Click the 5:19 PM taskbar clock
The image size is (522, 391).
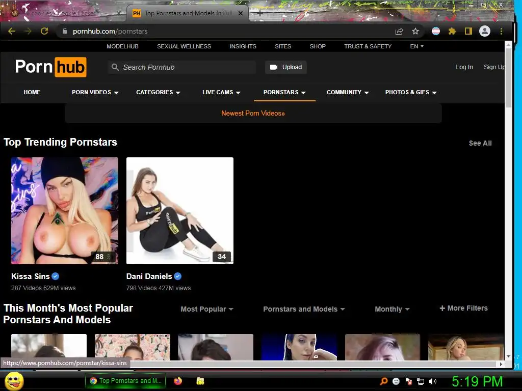point(477,381)
